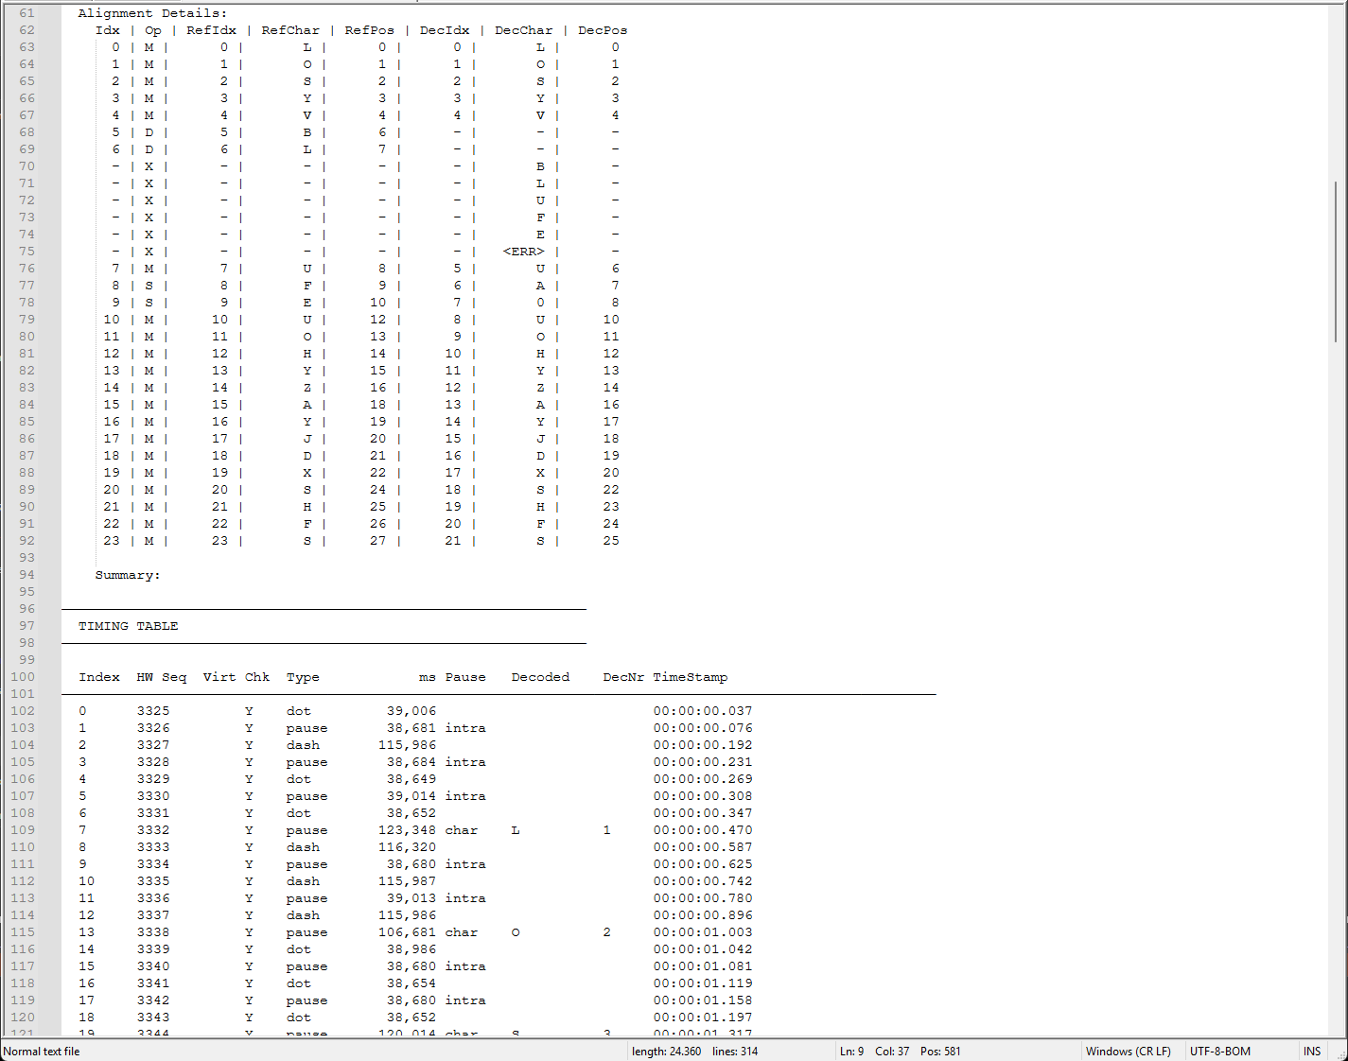Click the "TimeStamp" timing table header
1348x1061 pixels.
coord(691,677)
